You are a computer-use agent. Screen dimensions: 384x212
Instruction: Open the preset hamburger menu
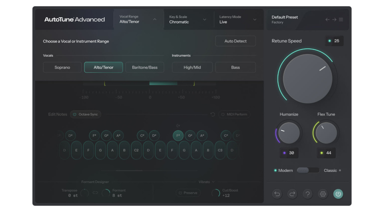click(341, 20)
